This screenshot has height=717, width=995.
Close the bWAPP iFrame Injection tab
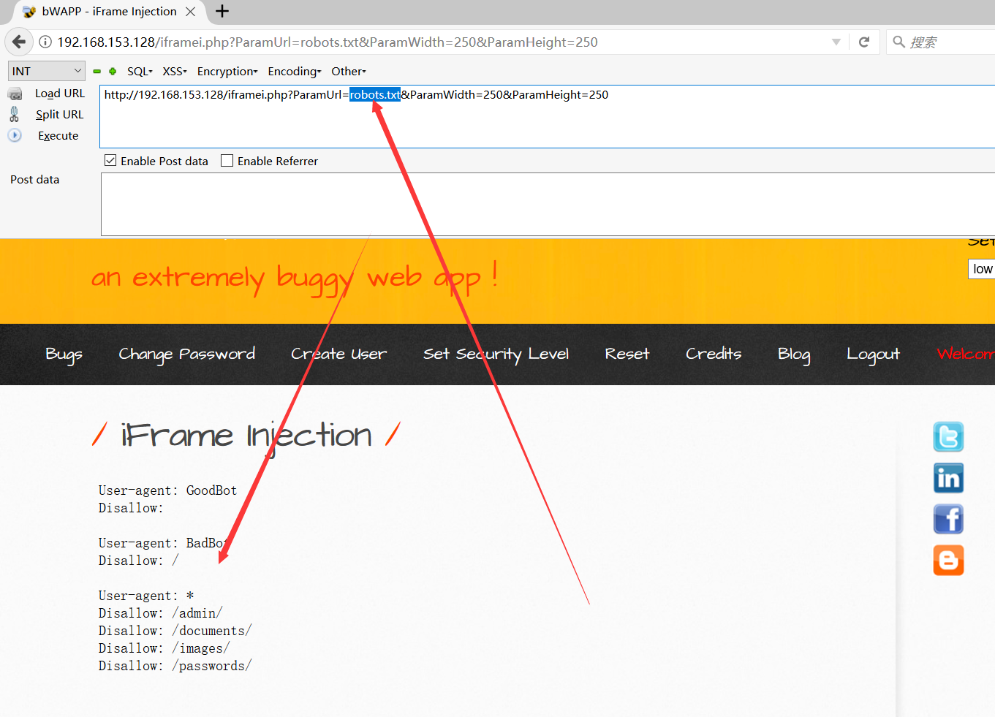pos(190,12)
